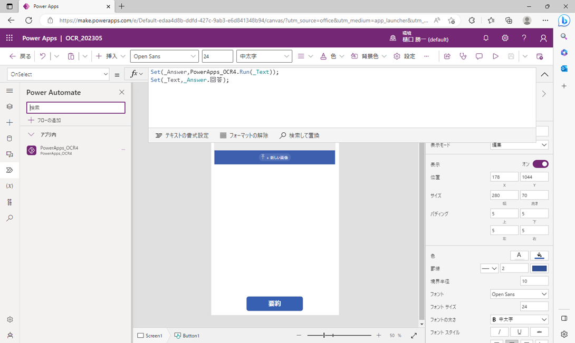The height and width of the screenshot is (343, 575).
Task: Open the Search magnifier in left rail
Action: point(9,218)
